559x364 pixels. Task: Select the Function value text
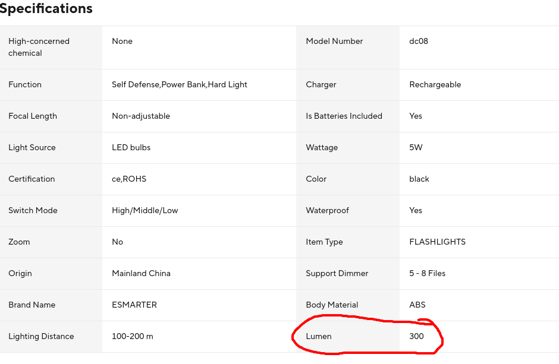(180, 85)
